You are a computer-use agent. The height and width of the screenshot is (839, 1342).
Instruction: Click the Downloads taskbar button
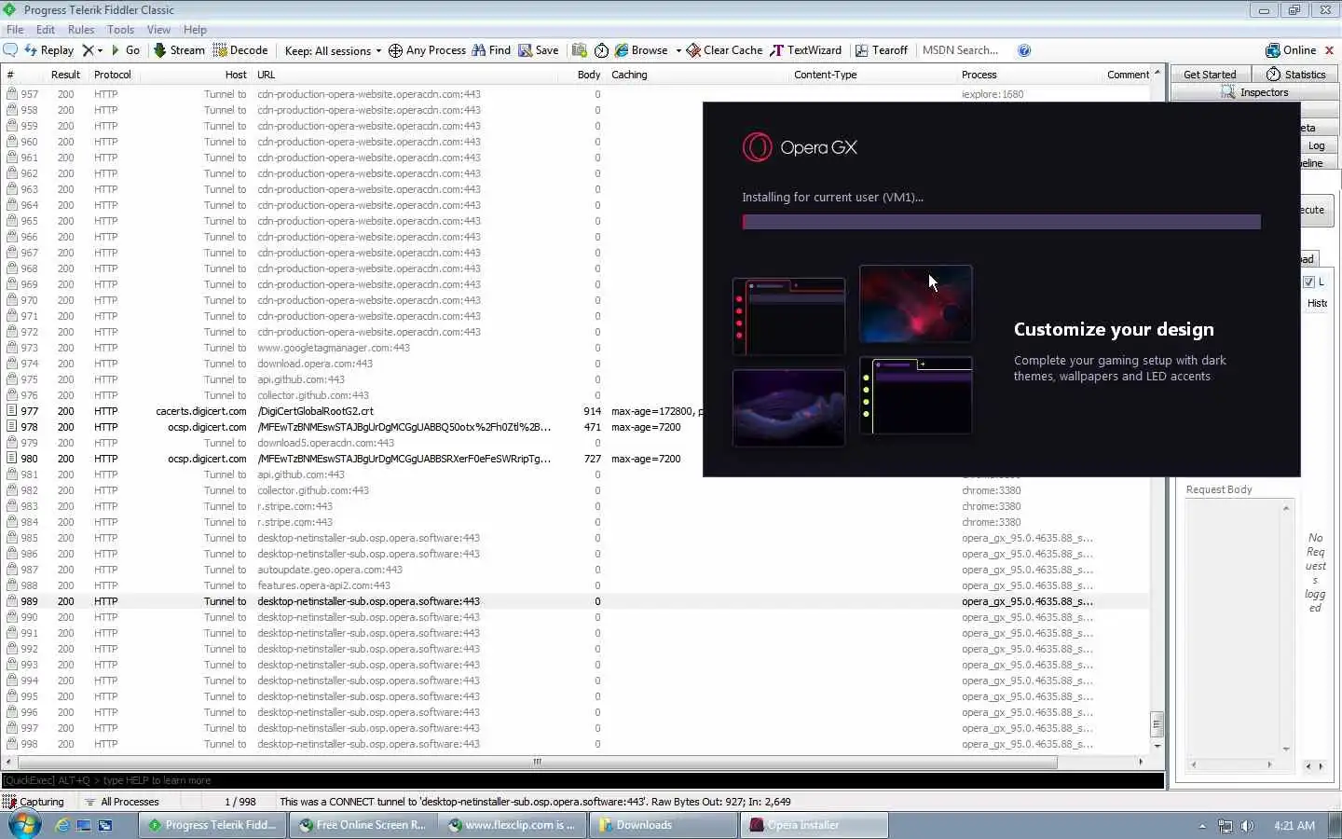pos(664,825)
